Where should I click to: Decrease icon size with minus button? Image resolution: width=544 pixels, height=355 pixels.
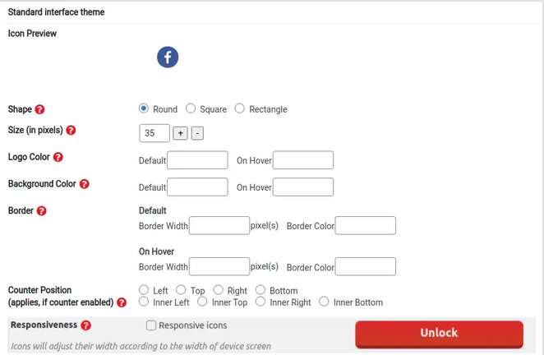tap(197, 133)
